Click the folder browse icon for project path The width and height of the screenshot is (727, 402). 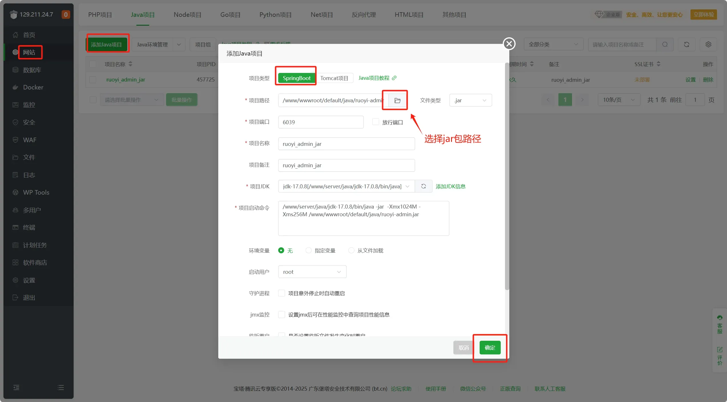pyautogui.click(x=397, y=100)
